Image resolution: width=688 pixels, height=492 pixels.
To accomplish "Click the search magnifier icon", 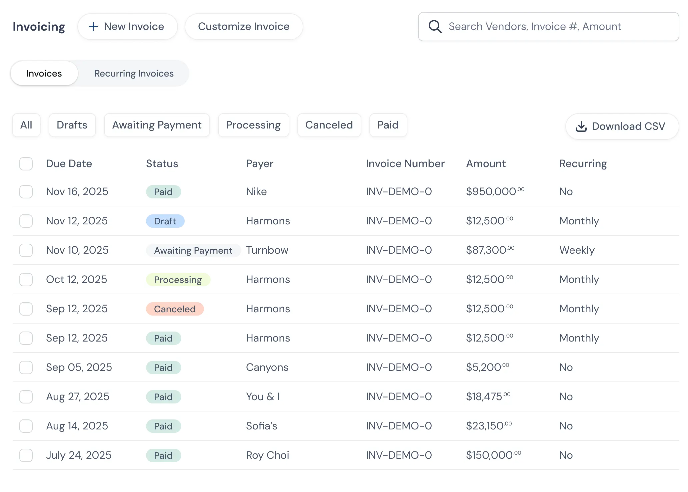I will (435, 27).
